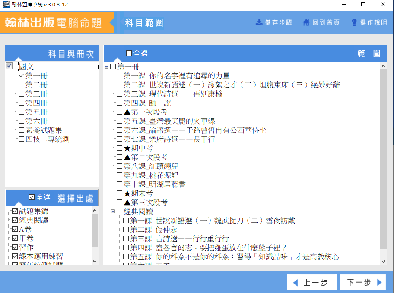Toggle 全選 checkbox in 範圍 header

click(129, 53)
